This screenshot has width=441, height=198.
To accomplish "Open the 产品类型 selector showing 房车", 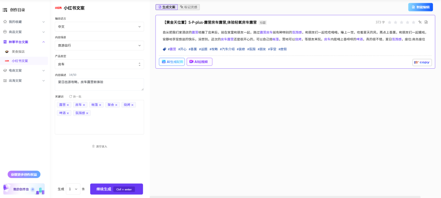I will [99, 64].
